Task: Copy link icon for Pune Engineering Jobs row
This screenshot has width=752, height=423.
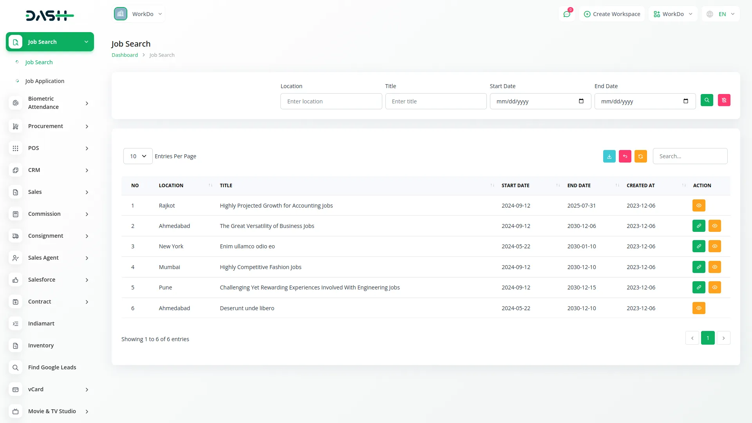Action: coord(699,287)
